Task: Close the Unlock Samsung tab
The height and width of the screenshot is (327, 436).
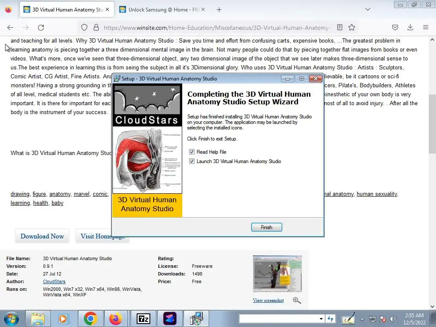Action: (203, 9)
